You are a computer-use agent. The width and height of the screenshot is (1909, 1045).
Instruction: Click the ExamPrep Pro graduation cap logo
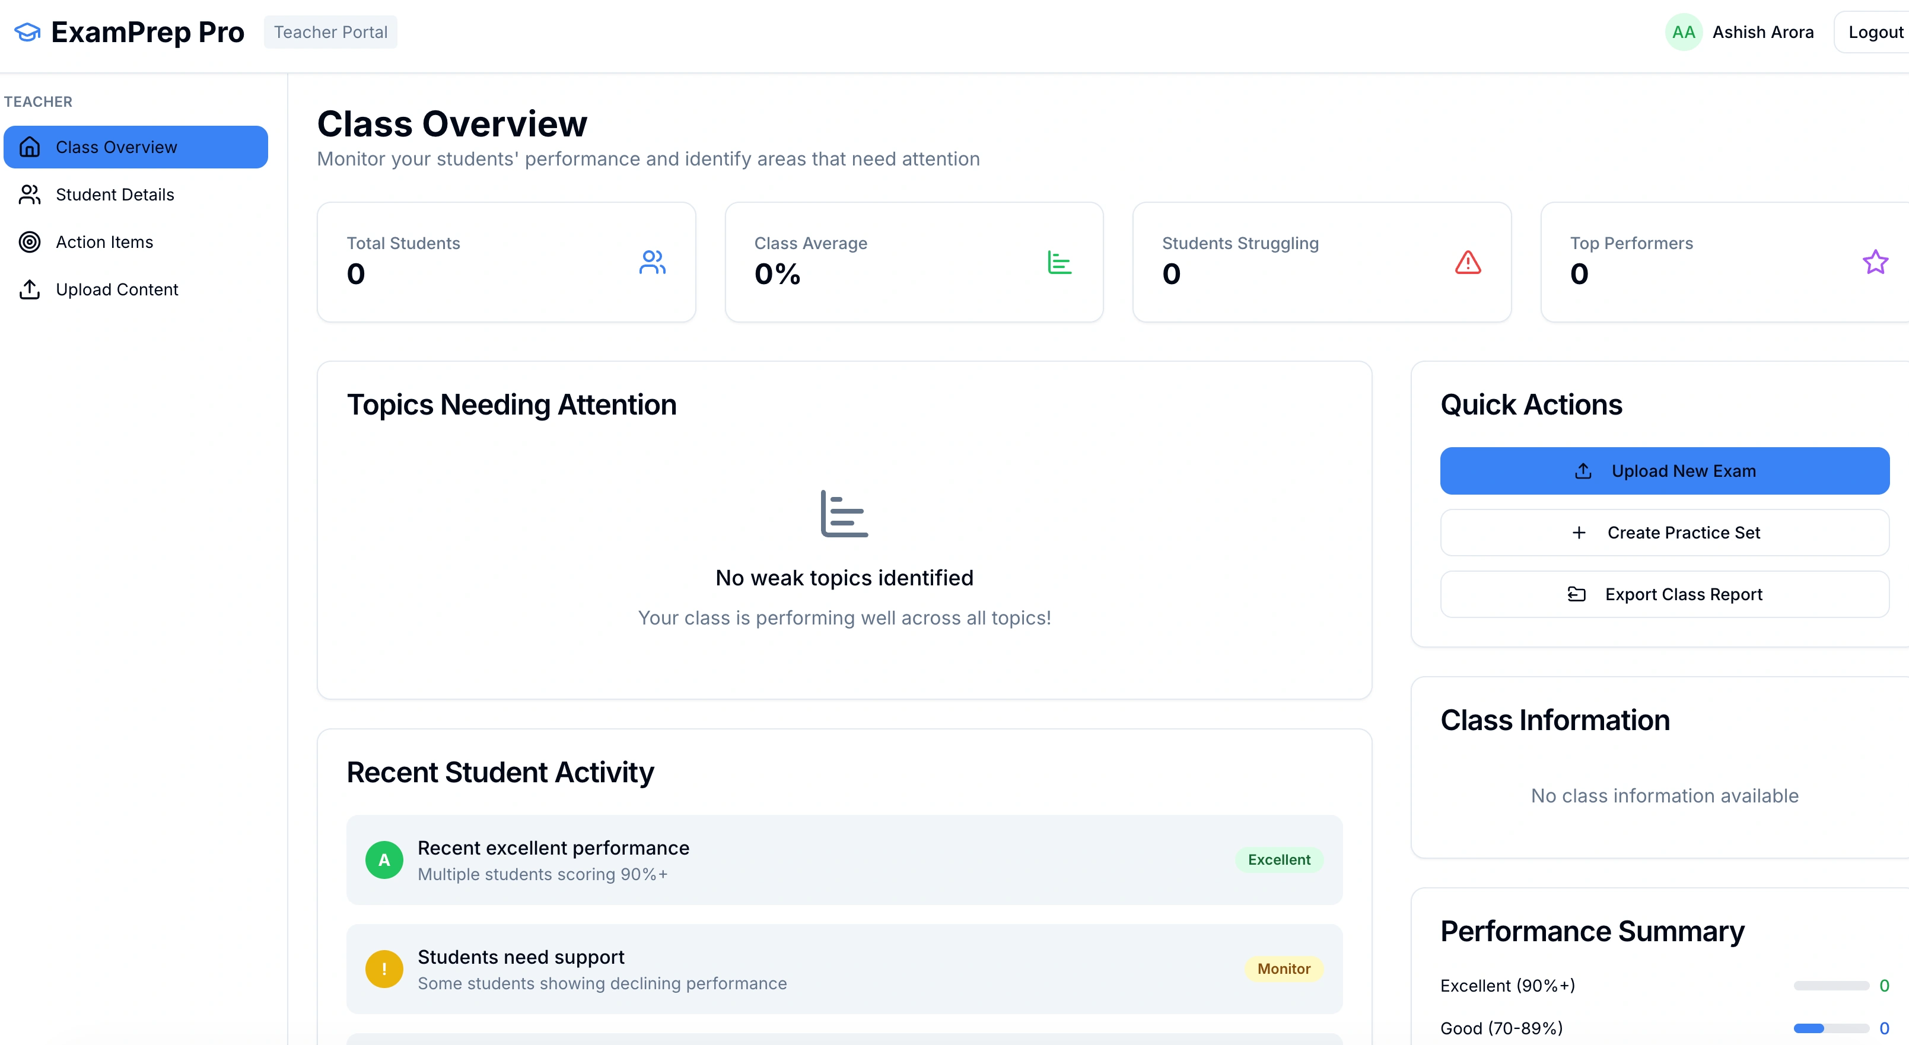point(27,32)
